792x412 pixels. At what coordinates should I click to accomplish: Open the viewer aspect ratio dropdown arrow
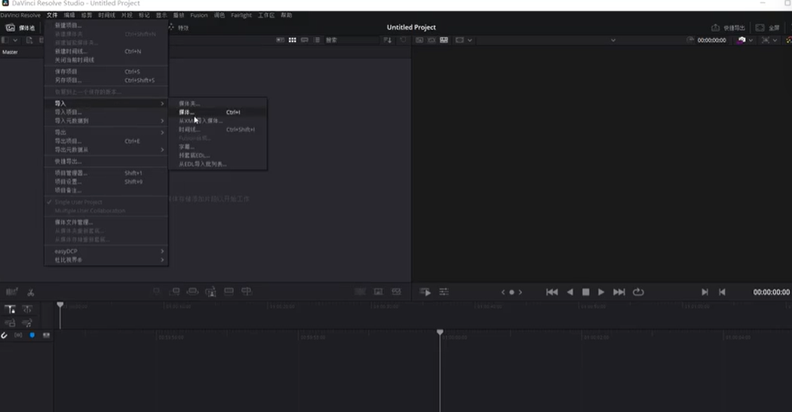coord(470,40)
